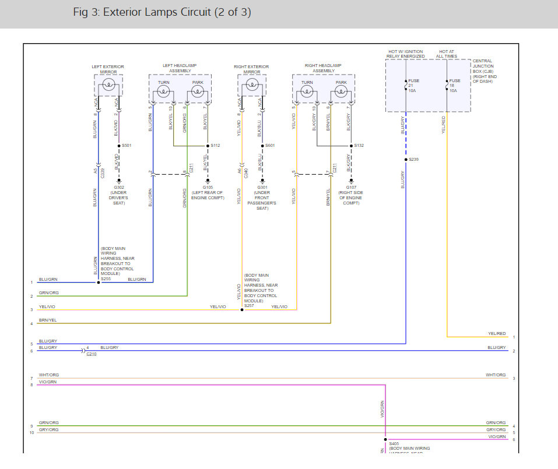Click the 'YEL/RED' label at right terminal 1
The height and width of the screenshot is (469, 558).
click(x=497, y=333)
